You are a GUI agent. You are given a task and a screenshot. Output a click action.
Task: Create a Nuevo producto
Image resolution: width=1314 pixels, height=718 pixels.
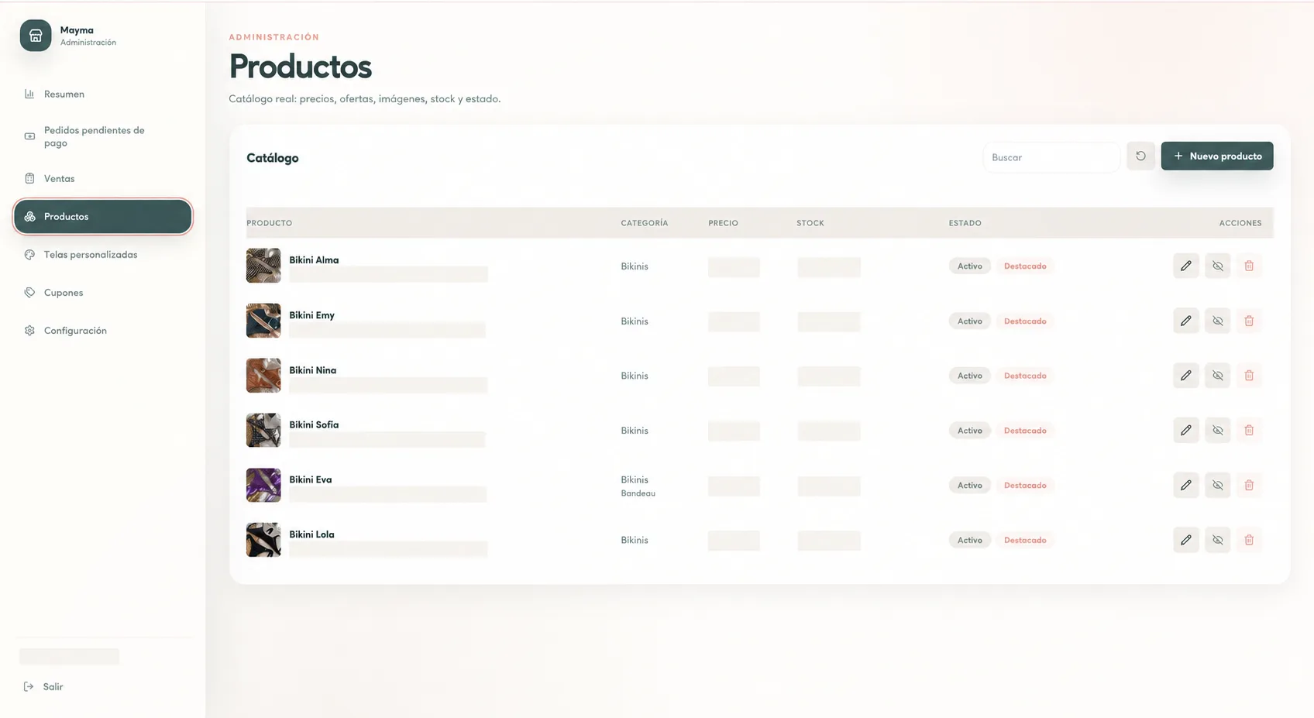pyautogui.click(x=1217, y=156)
